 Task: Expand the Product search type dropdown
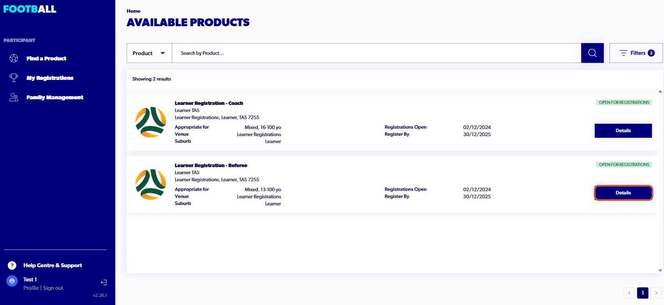click(x=149, y=53)
